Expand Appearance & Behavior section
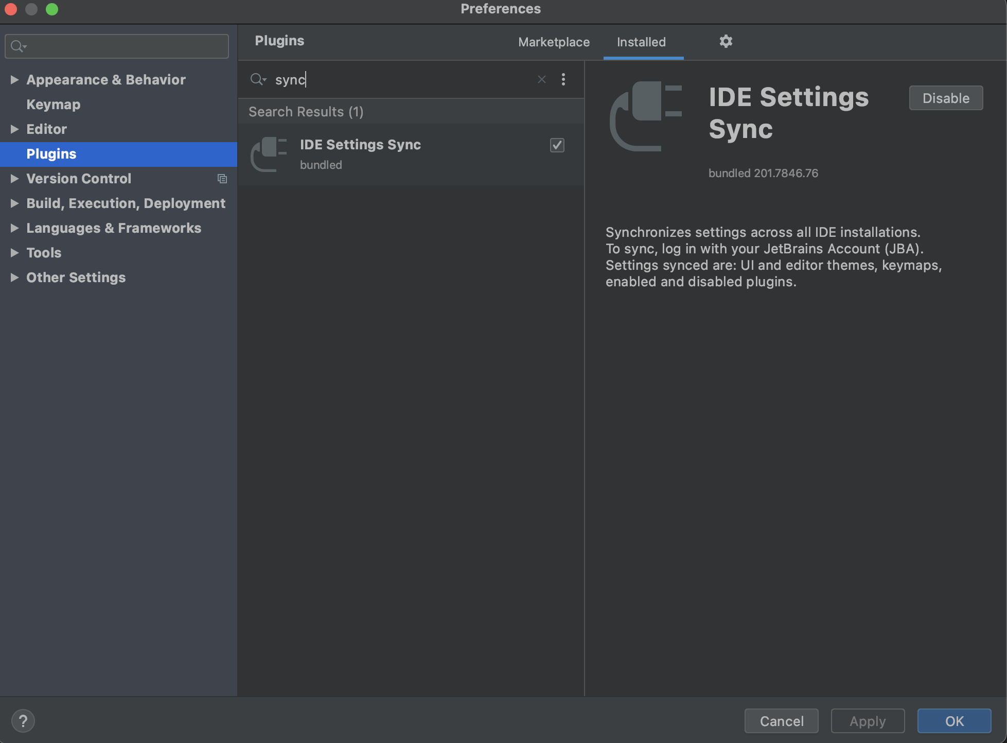This screenshot has width=1007, height=743. 14,80
